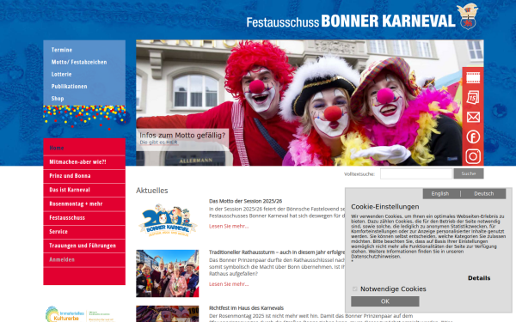Focus the Volltextsuche input field
This screenshot has height=322, width=516.
tap(416, 173)
